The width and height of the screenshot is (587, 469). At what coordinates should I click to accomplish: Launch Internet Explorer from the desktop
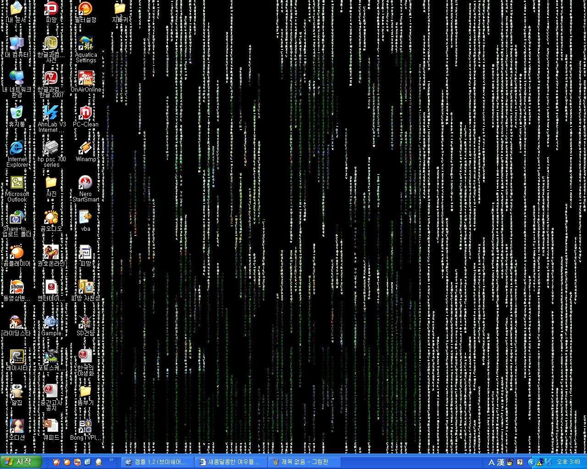click(17, 153)
